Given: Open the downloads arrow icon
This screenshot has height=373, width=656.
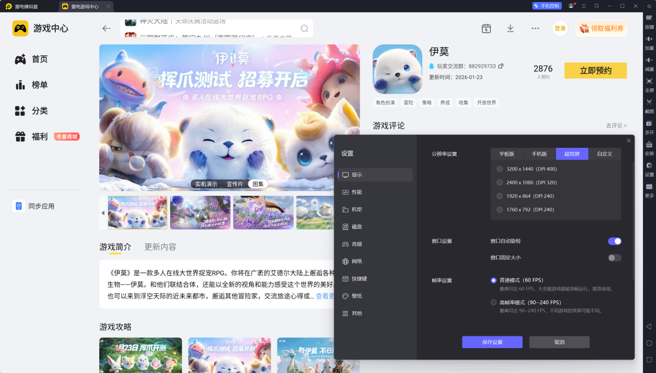Looking at the screenshot, I should pyautogui.click(x=511, y=28).
